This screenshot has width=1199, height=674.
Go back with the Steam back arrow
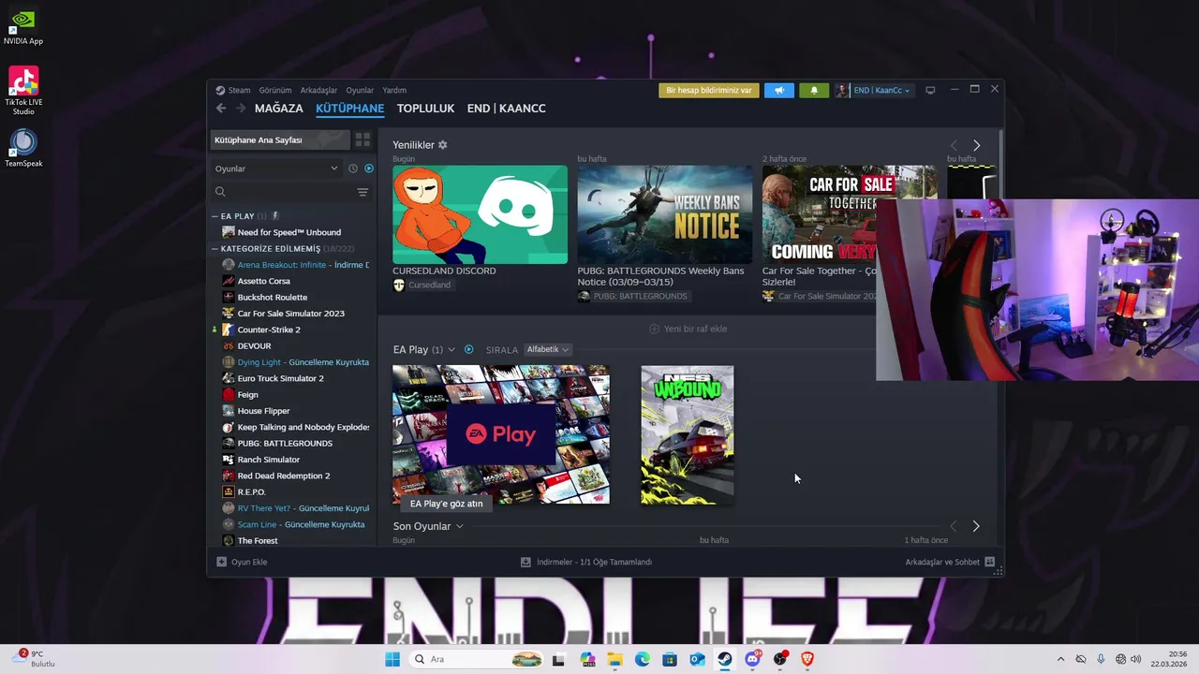pyautogui.click(x=221, y=109)
